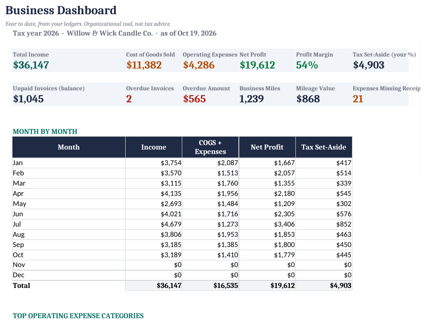Click Feb net profit cell $2,057
426x324 pixels.
point(267,173)
